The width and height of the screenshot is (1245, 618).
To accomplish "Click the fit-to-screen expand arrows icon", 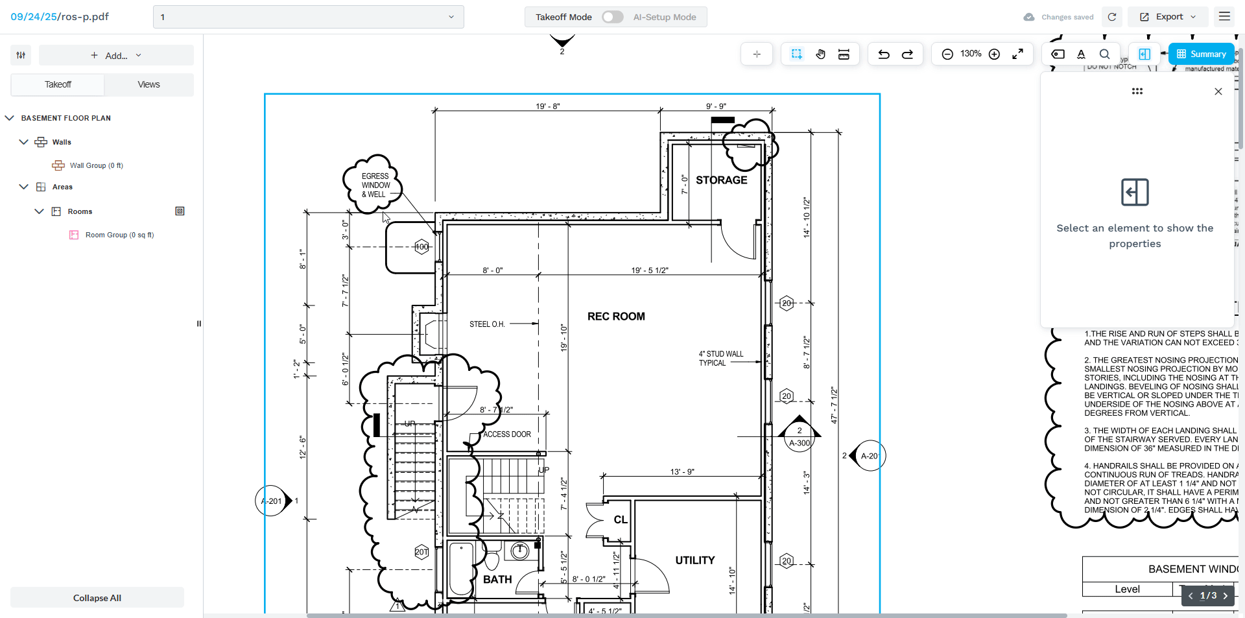I will pyautogui.click(x=1018, y=54).
